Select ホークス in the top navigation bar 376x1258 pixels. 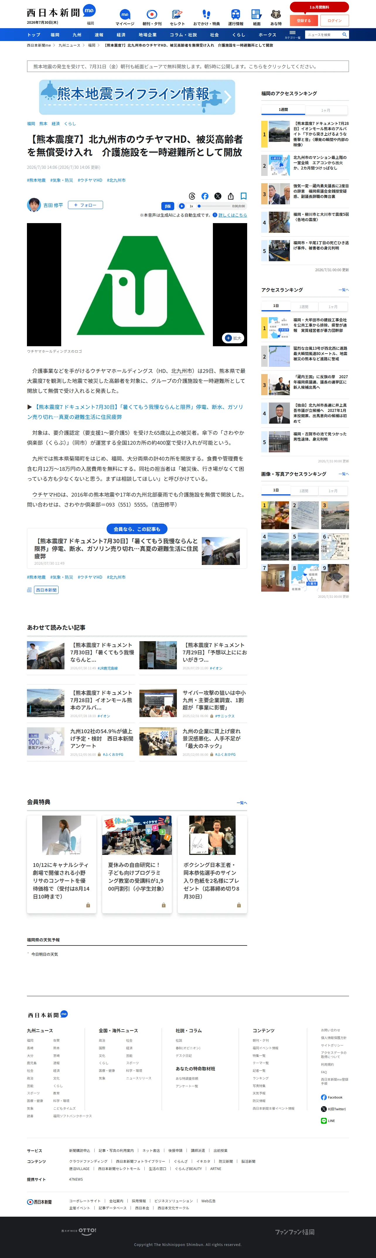click(x=267, y=35)
